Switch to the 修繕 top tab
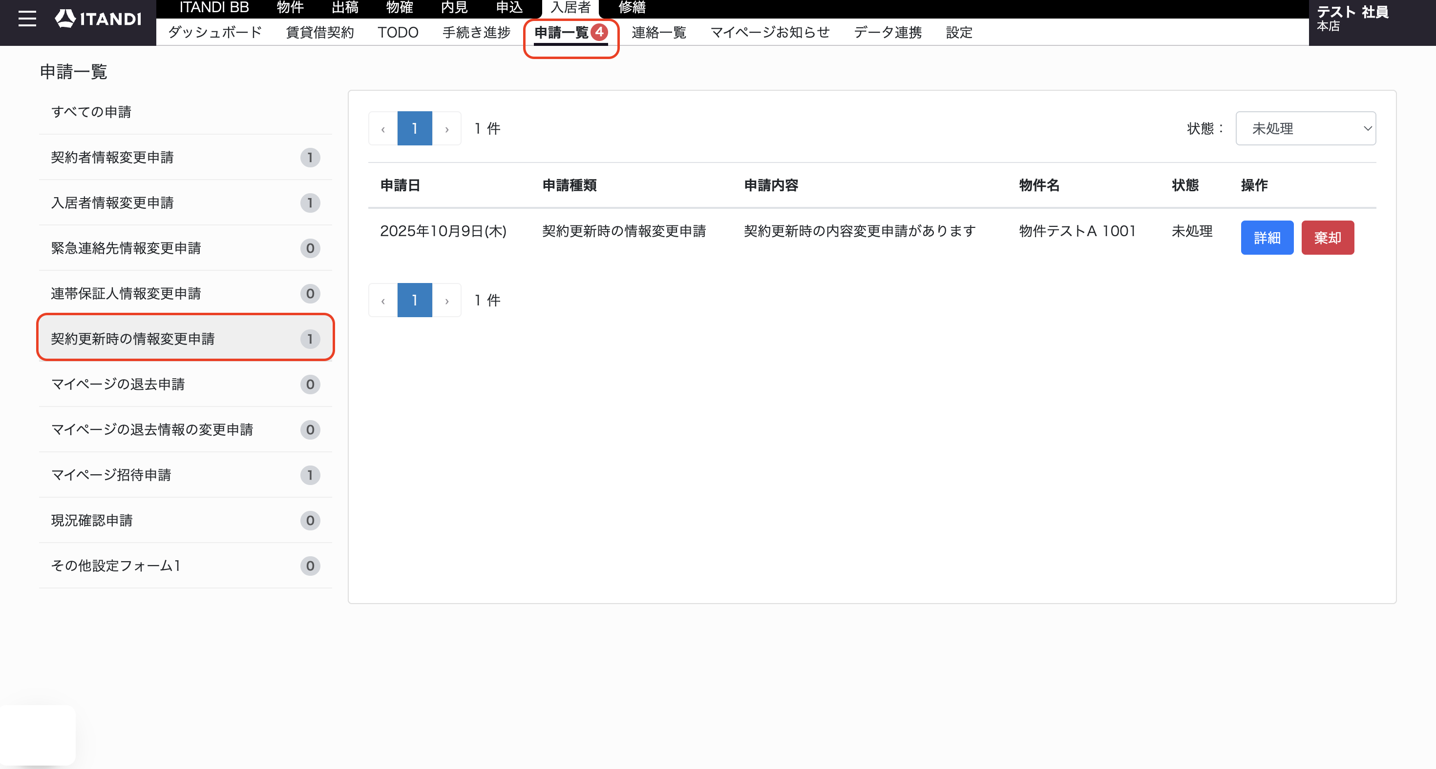 [x=632, y=8]
